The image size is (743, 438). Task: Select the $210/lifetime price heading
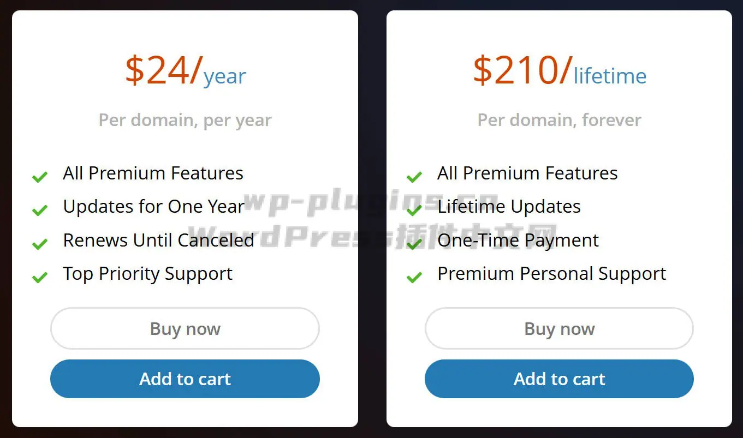tap(559, 71)
